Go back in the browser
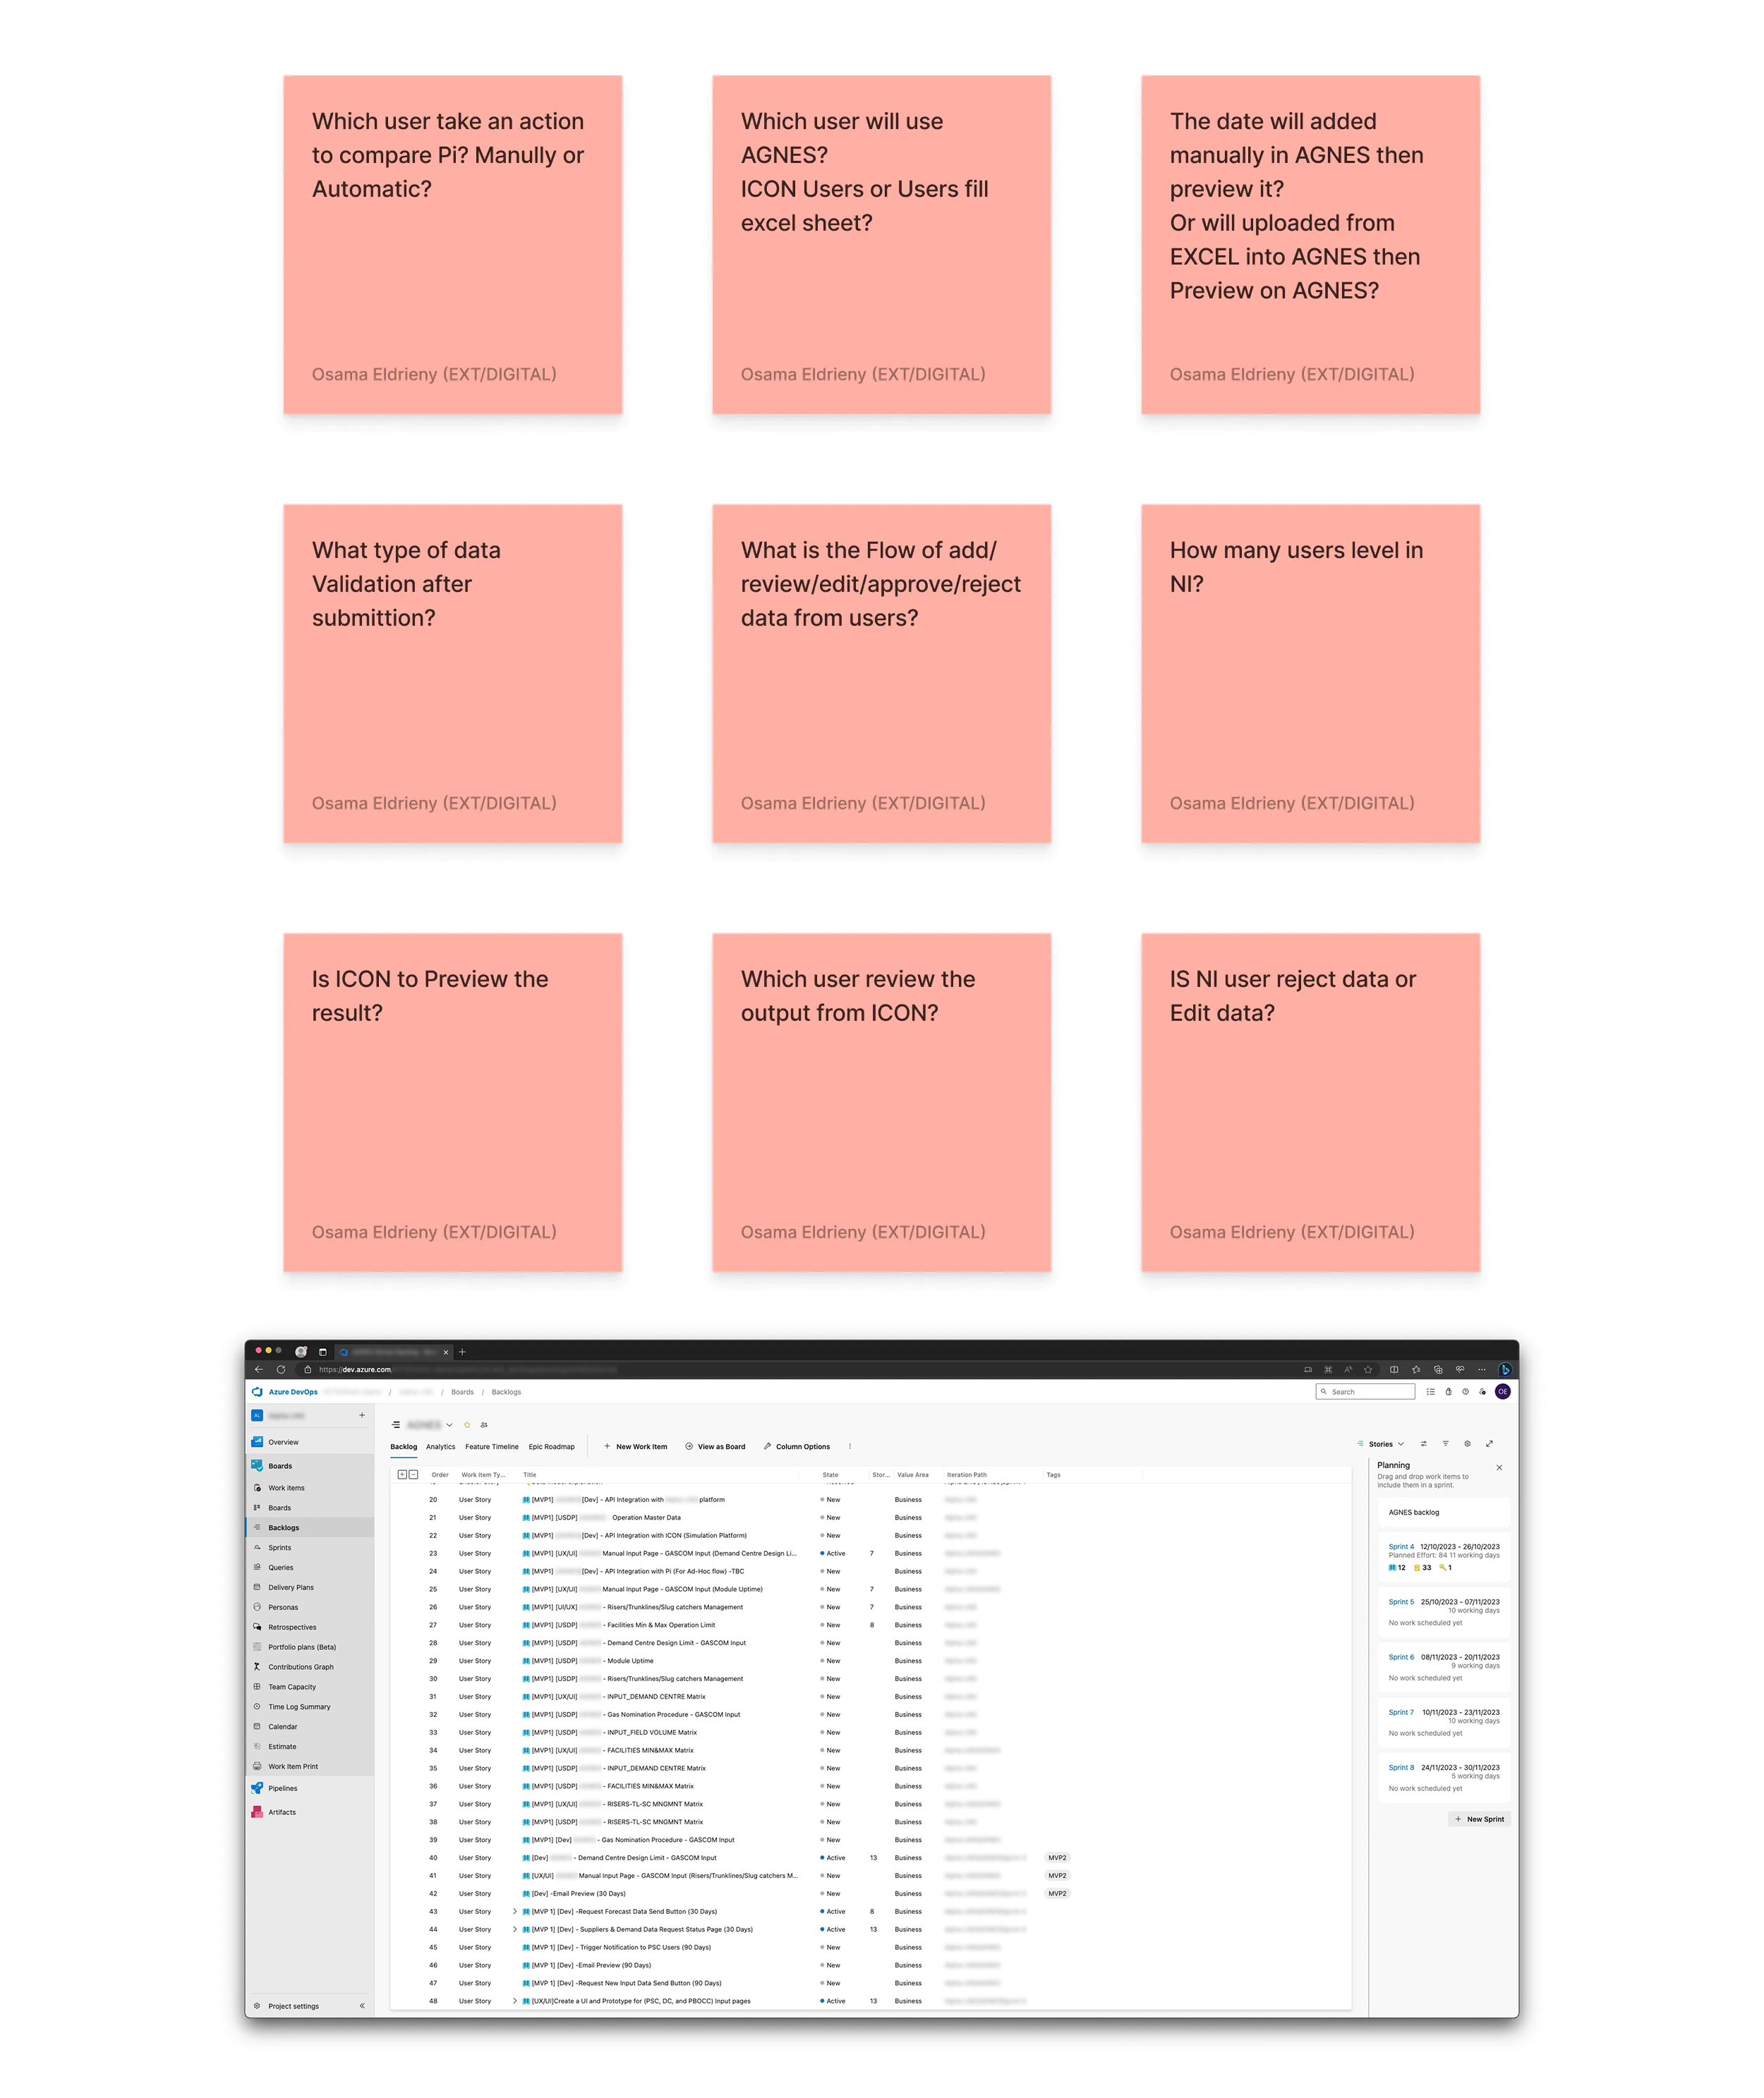Viewport: 1764px width, 2098px height. click(x=259, y=1371)
